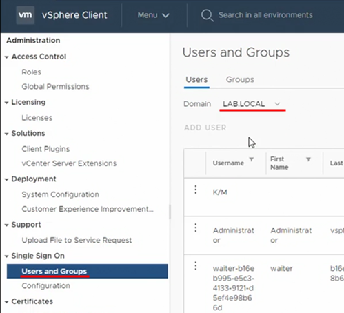The height and width of the screenshot is (313, 344).
Task: Select the Administrator username cell
Action: click(x=234, y=235)
